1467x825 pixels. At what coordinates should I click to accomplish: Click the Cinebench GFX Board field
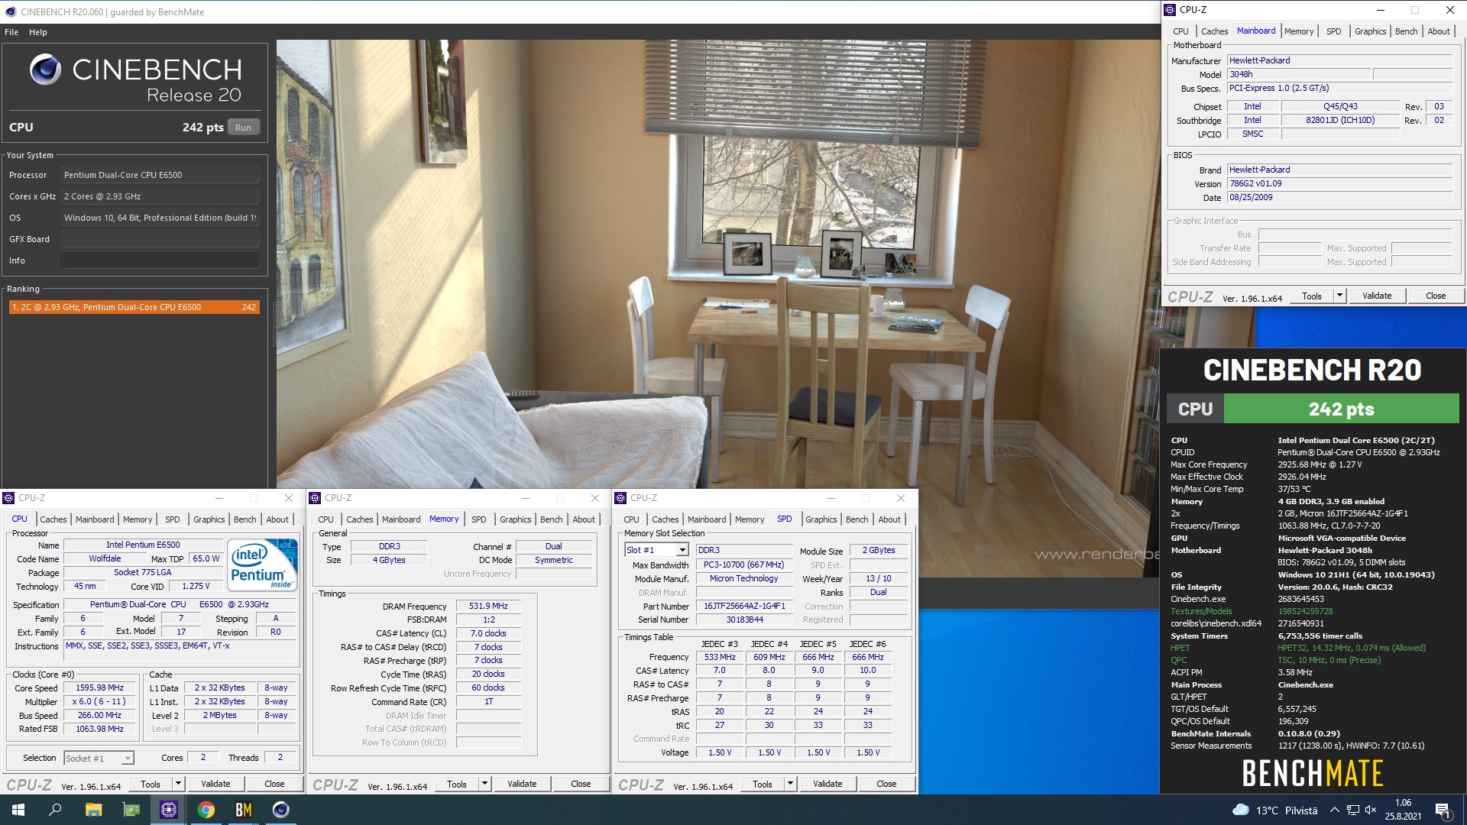click(x=160, y=239)
